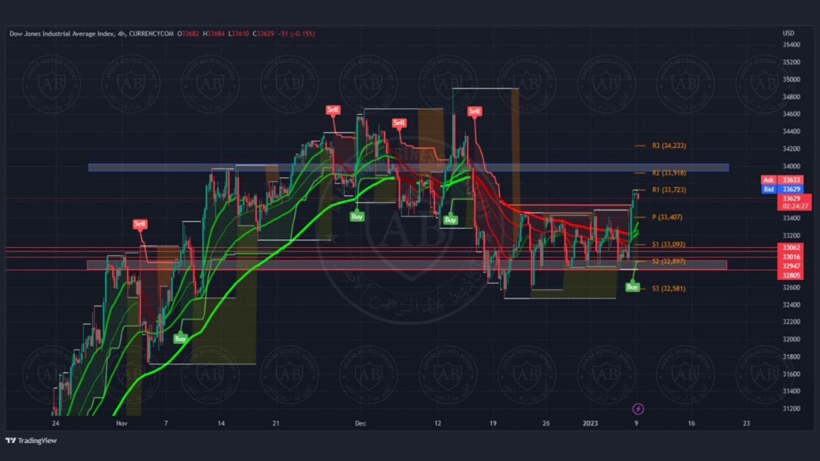Click the change value -51 (-0.15%)

point(297,34)
